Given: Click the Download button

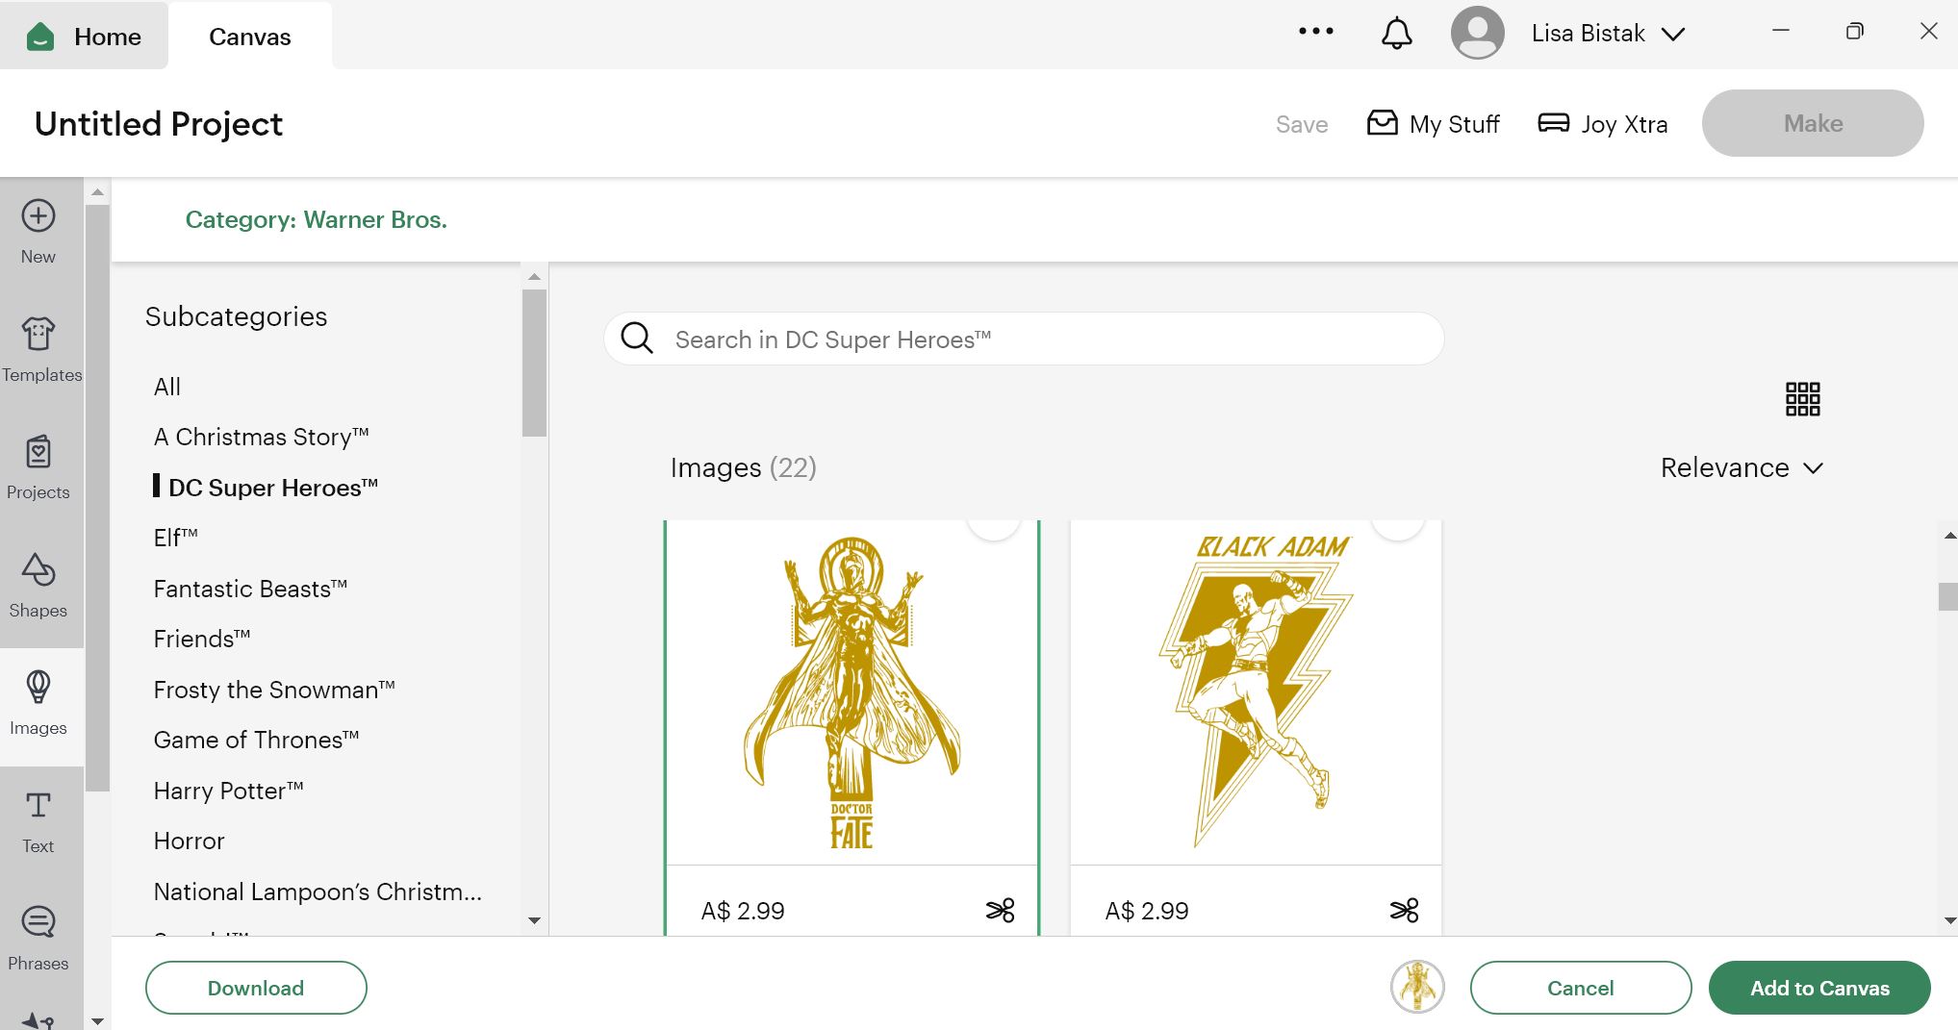Looking at the screenshot, I should click(256, 988).
